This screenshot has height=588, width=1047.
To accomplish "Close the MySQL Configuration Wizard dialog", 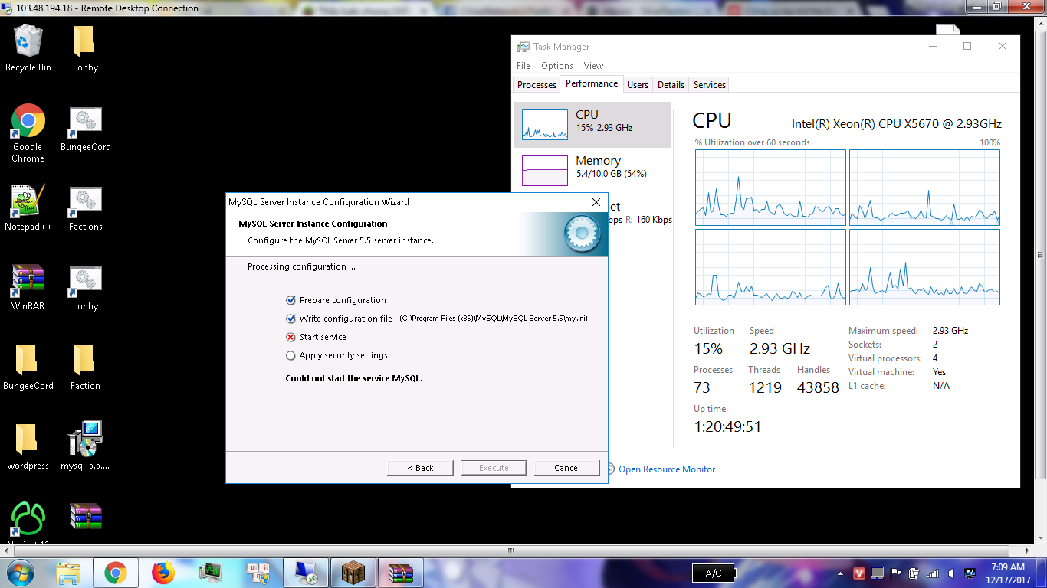I will [596, 202].
